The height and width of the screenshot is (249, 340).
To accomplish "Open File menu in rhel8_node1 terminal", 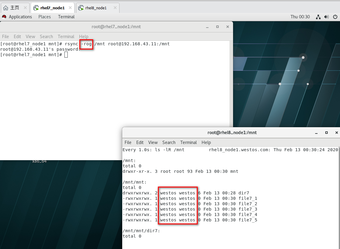I will (x=128, y=142).
